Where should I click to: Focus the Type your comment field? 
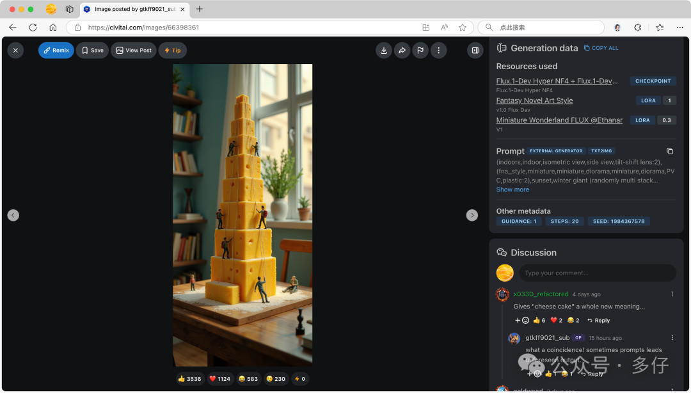tap(598, 273)
